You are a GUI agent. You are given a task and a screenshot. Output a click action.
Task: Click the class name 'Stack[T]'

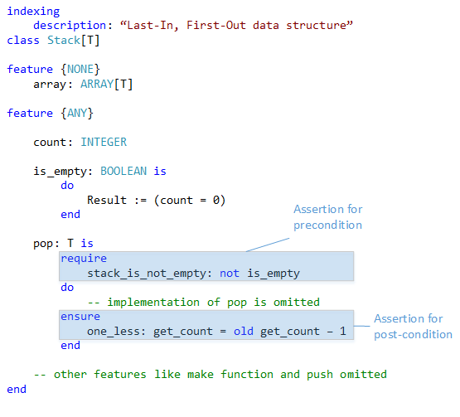73,40
